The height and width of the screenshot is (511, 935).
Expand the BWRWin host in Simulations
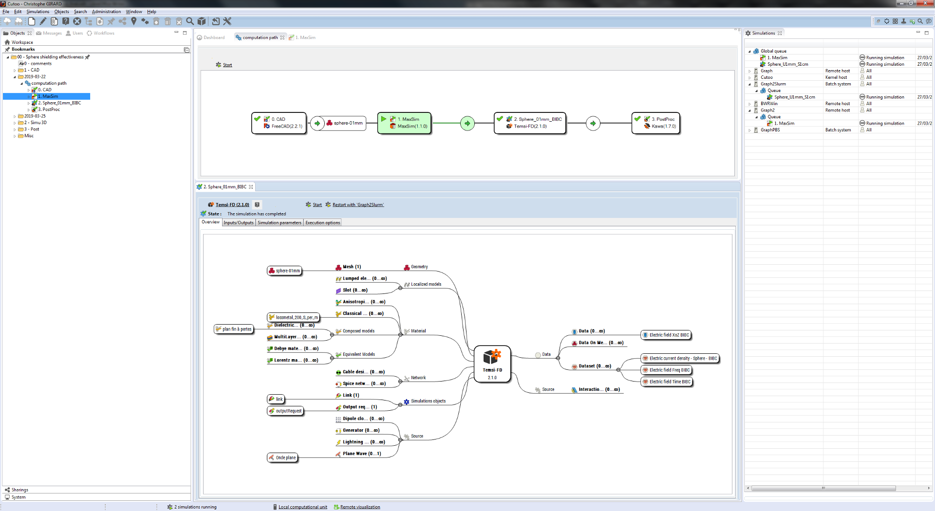pos(749,104)
